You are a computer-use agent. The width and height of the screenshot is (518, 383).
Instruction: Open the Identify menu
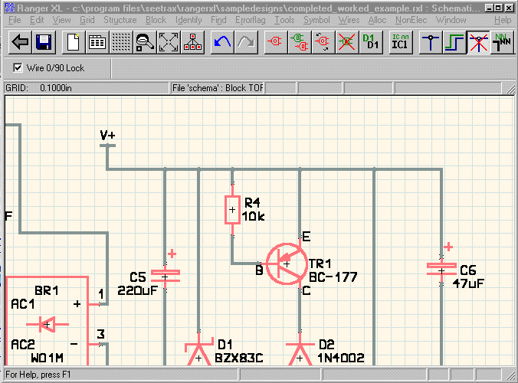pos(189,20)
